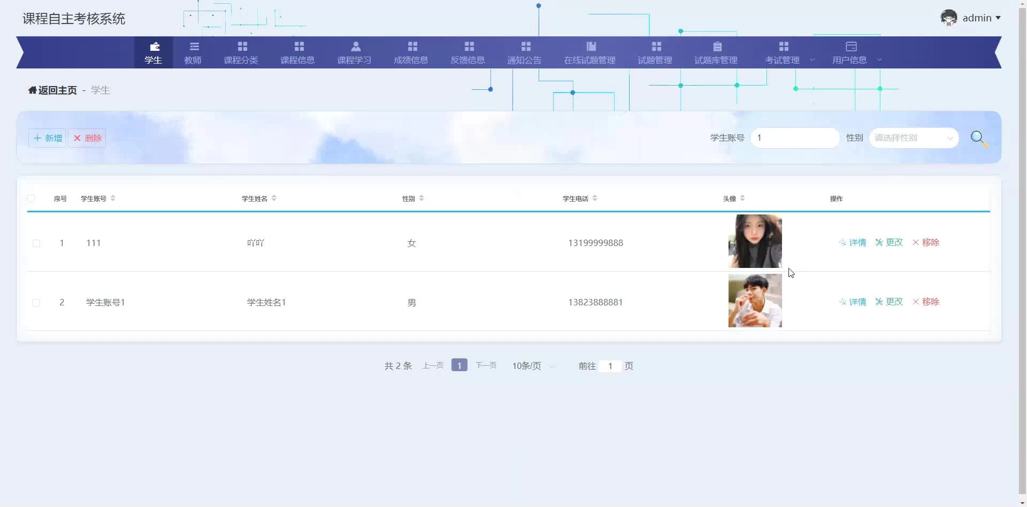
Task: Tick the select-all checkbox in table header
Action: click(31, 198)
